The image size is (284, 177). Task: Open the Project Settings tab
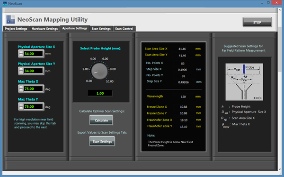(16, 29)
